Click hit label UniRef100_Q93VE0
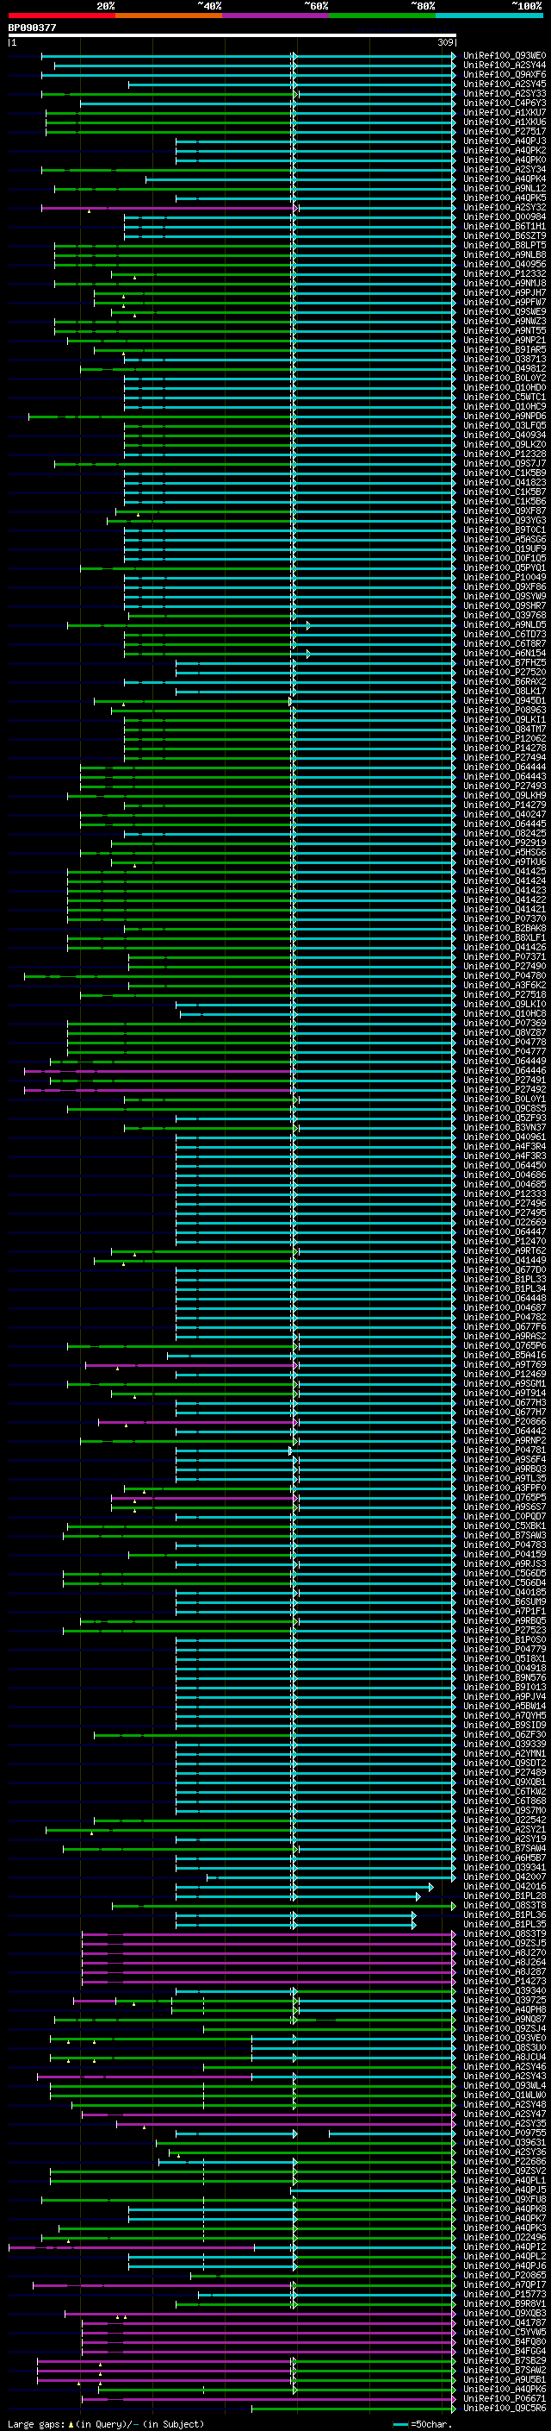The width and height of the screenshot is (551, 2431). tap(504, 2038)
